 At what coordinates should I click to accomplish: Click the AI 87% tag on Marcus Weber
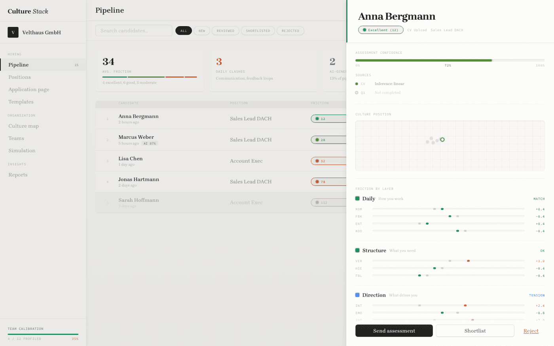click(150, 144)
